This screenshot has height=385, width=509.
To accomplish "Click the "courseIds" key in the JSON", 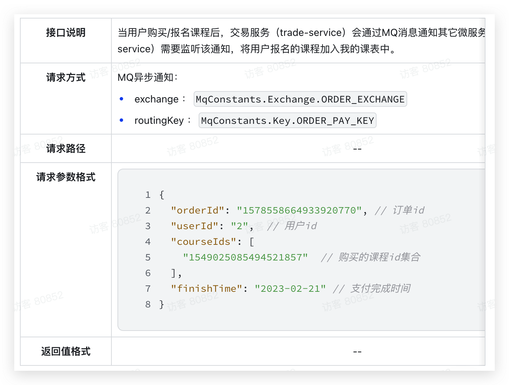I will point(204,242).
